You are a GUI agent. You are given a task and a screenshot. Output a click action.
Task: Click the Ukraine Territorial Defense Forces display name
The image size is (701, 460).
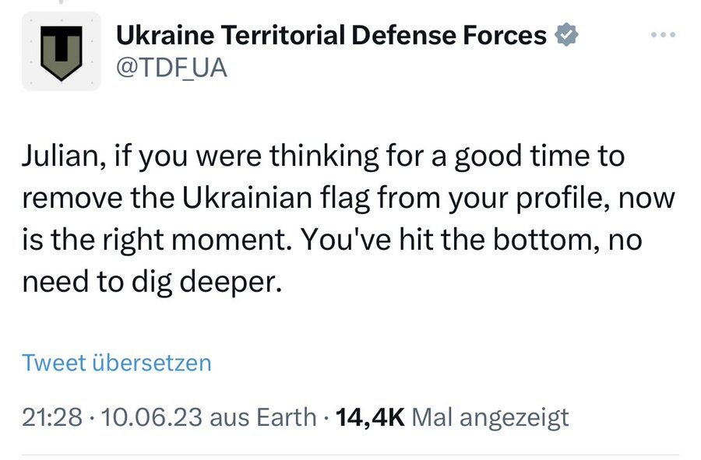pyautogui.click(x=331, y=35)
